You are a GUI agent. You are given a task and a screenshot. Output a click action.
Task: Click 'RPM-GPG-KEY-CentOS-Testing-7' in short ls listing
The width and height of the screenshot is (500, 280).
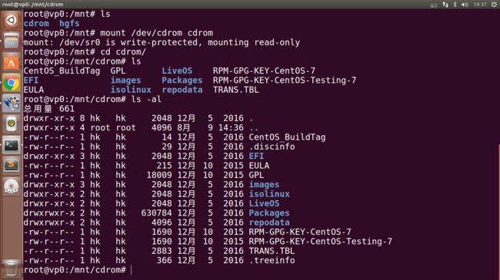[285, 81]
